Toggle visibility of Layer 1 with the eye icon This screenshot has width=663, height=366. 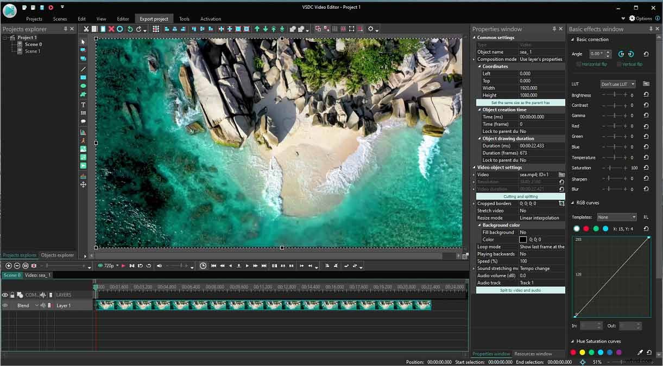tap(5, 305)
